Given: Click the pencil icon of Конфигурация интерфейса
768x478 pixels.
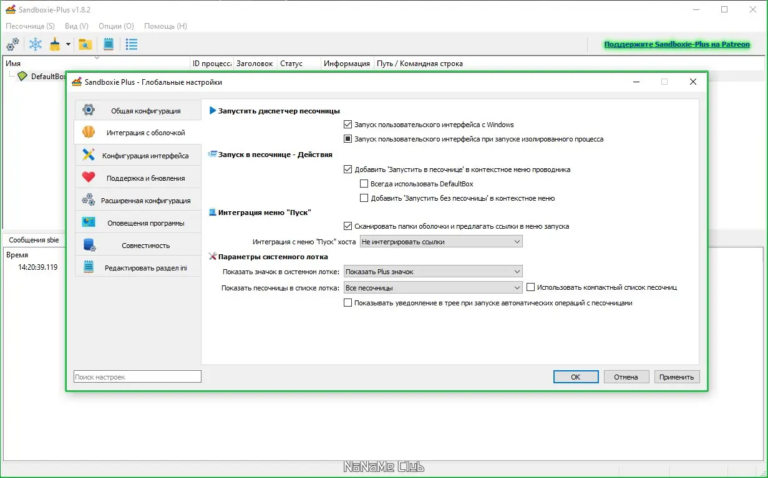Looking at the screenshot, I should point(89,155).
